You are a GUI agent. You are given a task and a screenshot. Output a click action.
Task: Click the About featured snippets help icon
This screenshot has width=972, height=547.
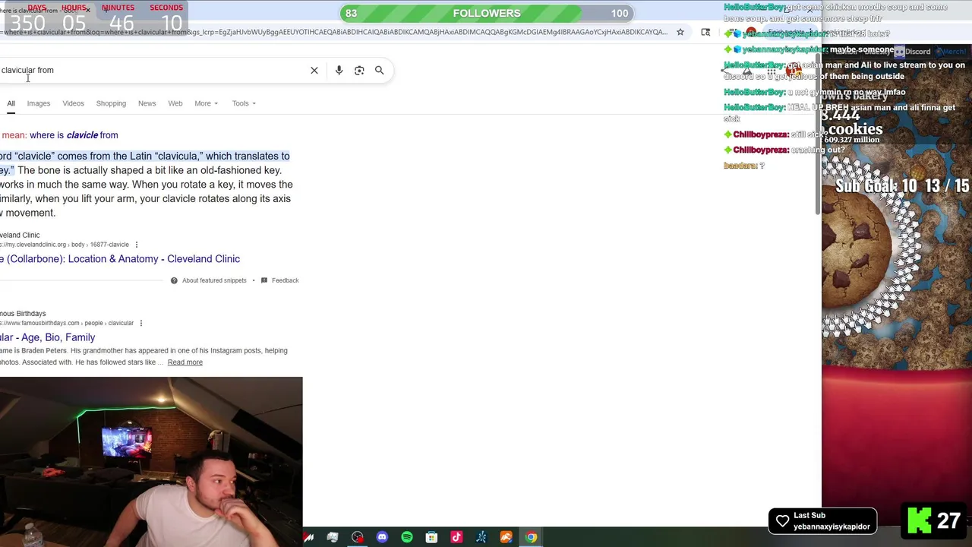[174, 280]
